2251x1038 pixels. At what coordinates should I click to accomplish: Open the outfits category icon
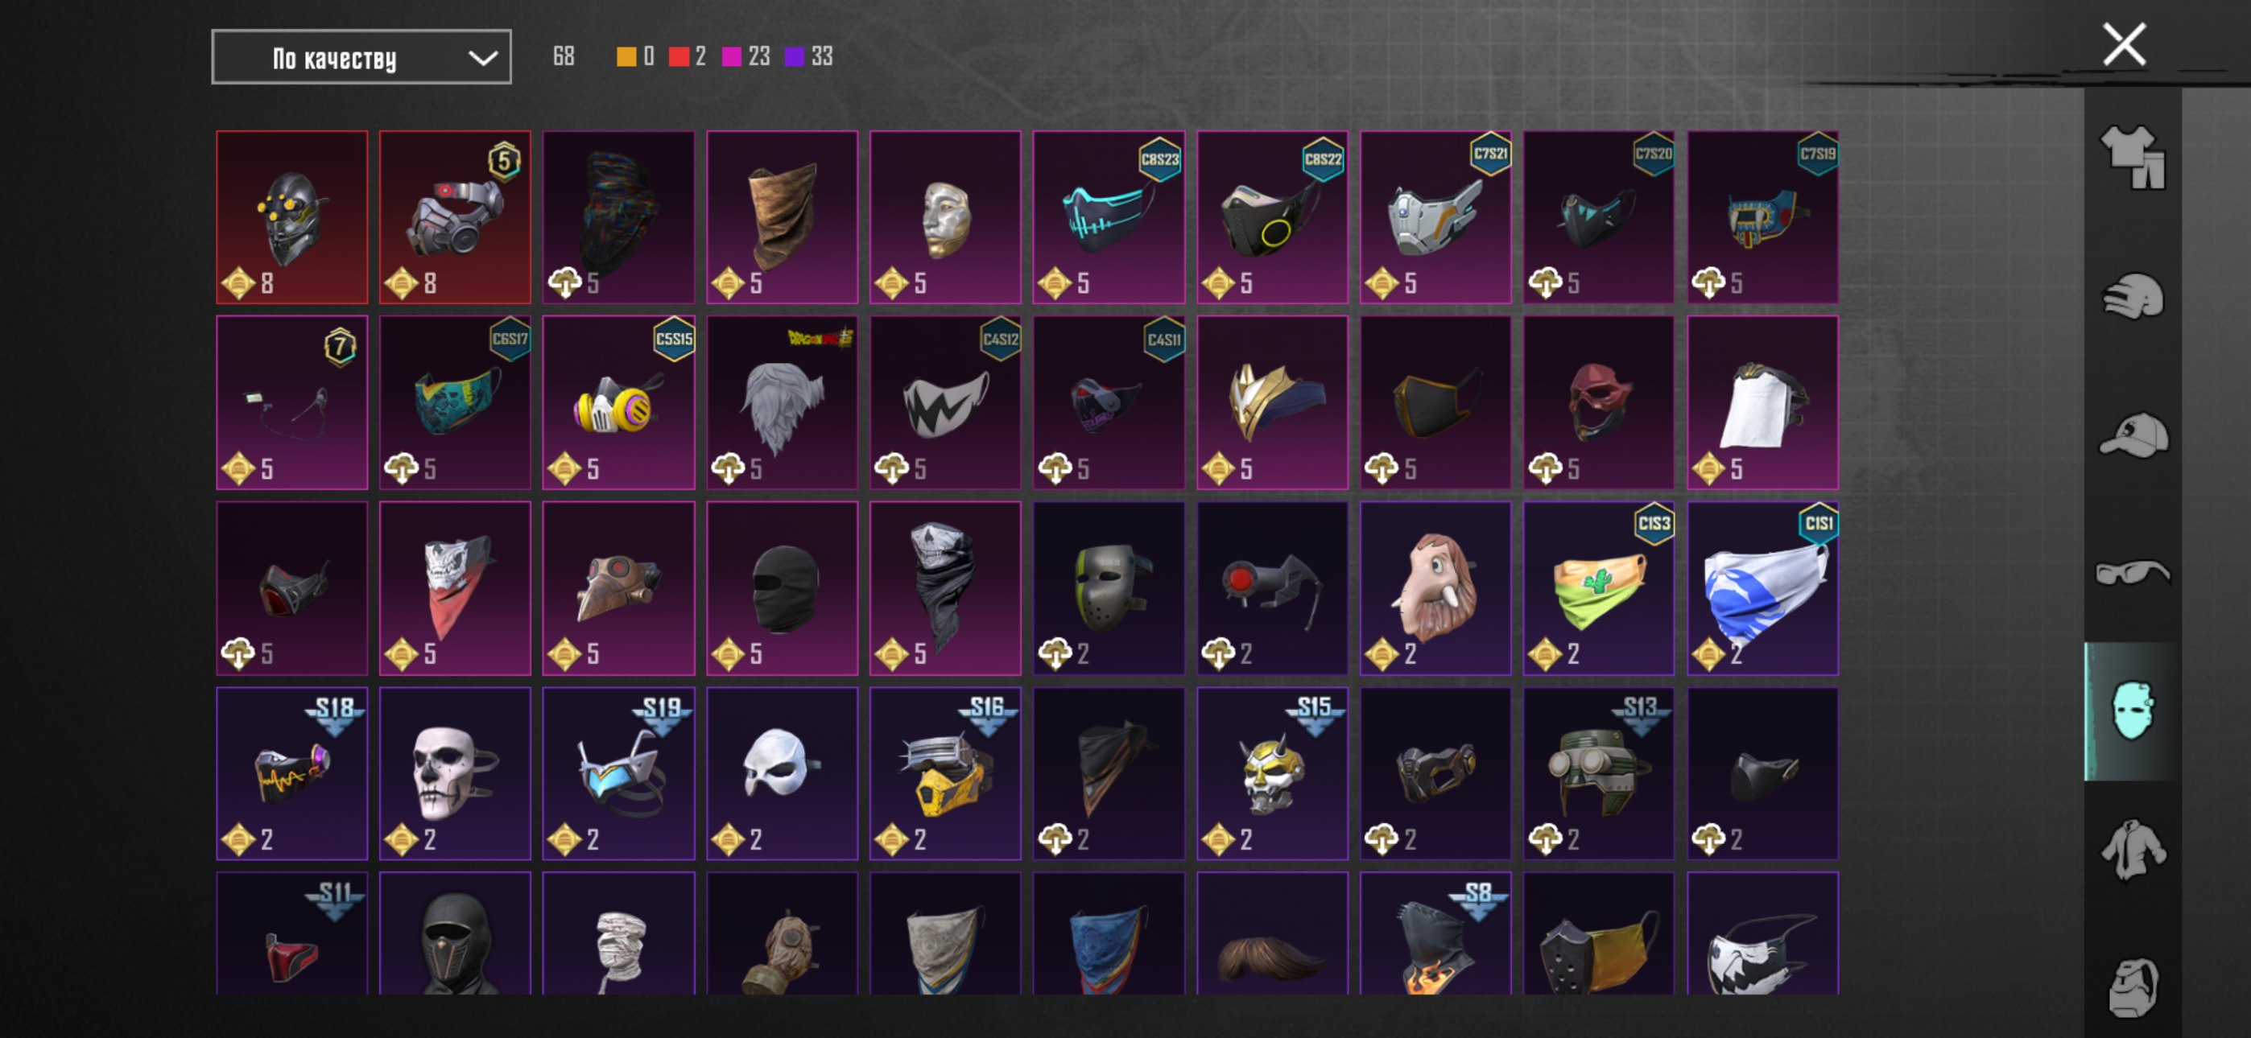pos(2133,157)
